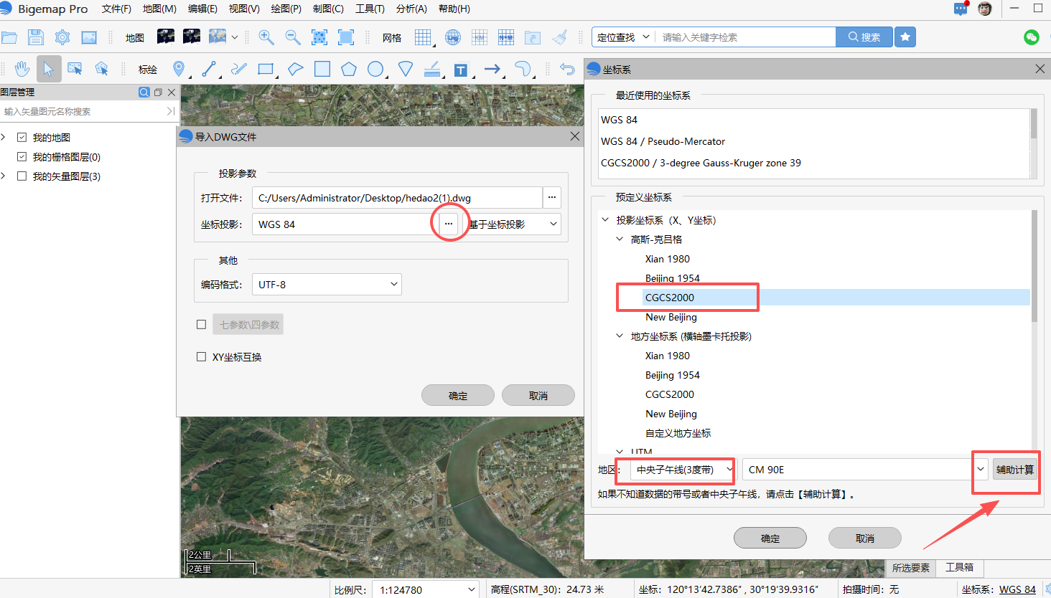Collapse 地方坐标系 (横轴墨卡托投影) node
The height and width of the screenshot is (598, 1051).
620,336
